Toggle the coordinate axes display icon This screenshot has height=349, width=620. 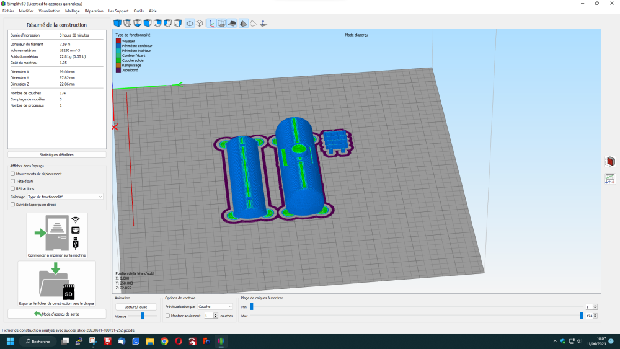[x=211, y=24]
